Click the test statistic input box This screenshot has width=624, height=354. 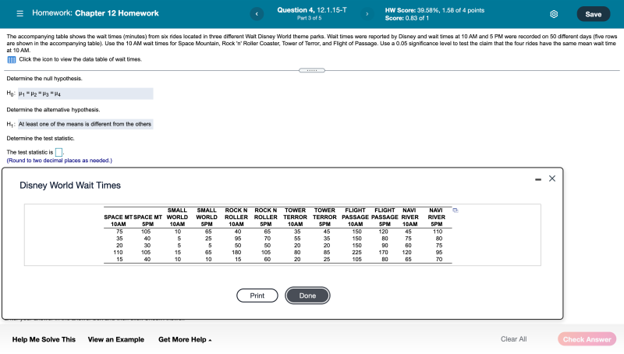click(x=58, y=152)
